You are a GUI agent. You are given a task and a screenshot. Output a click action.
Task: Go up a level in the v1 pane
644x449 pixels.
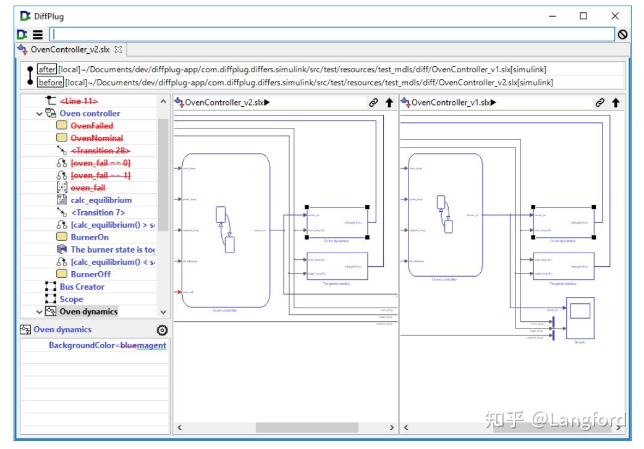point(615,103)
